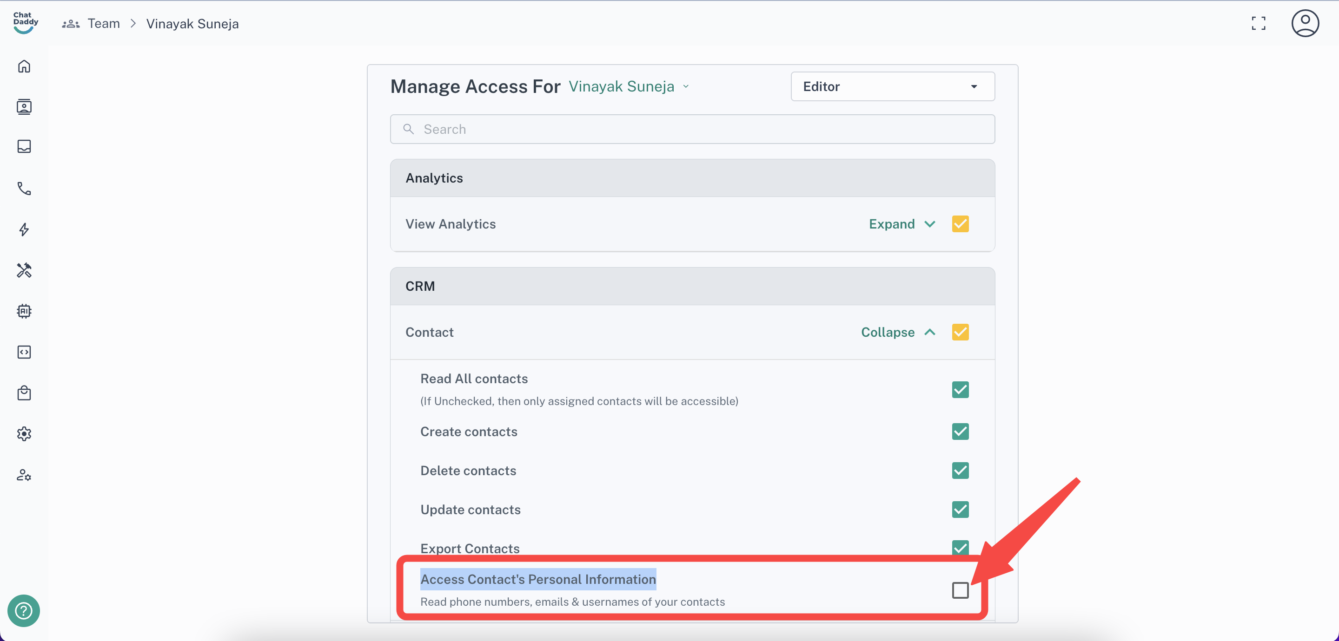The image size is (1339, 641).
Task: Open the phone calls icon
Action: (x=24, y=188)
